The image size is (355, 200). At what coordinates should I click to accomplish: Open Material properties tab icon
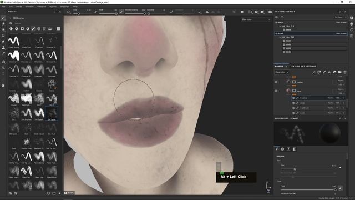pos(295,149)
